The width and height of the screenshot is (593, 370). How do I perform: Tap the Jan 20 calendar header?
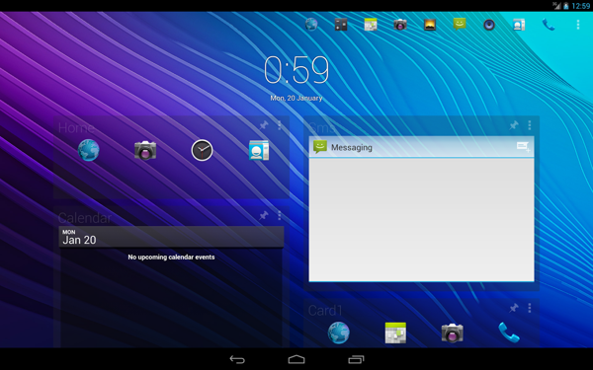[x=171, y=237]
